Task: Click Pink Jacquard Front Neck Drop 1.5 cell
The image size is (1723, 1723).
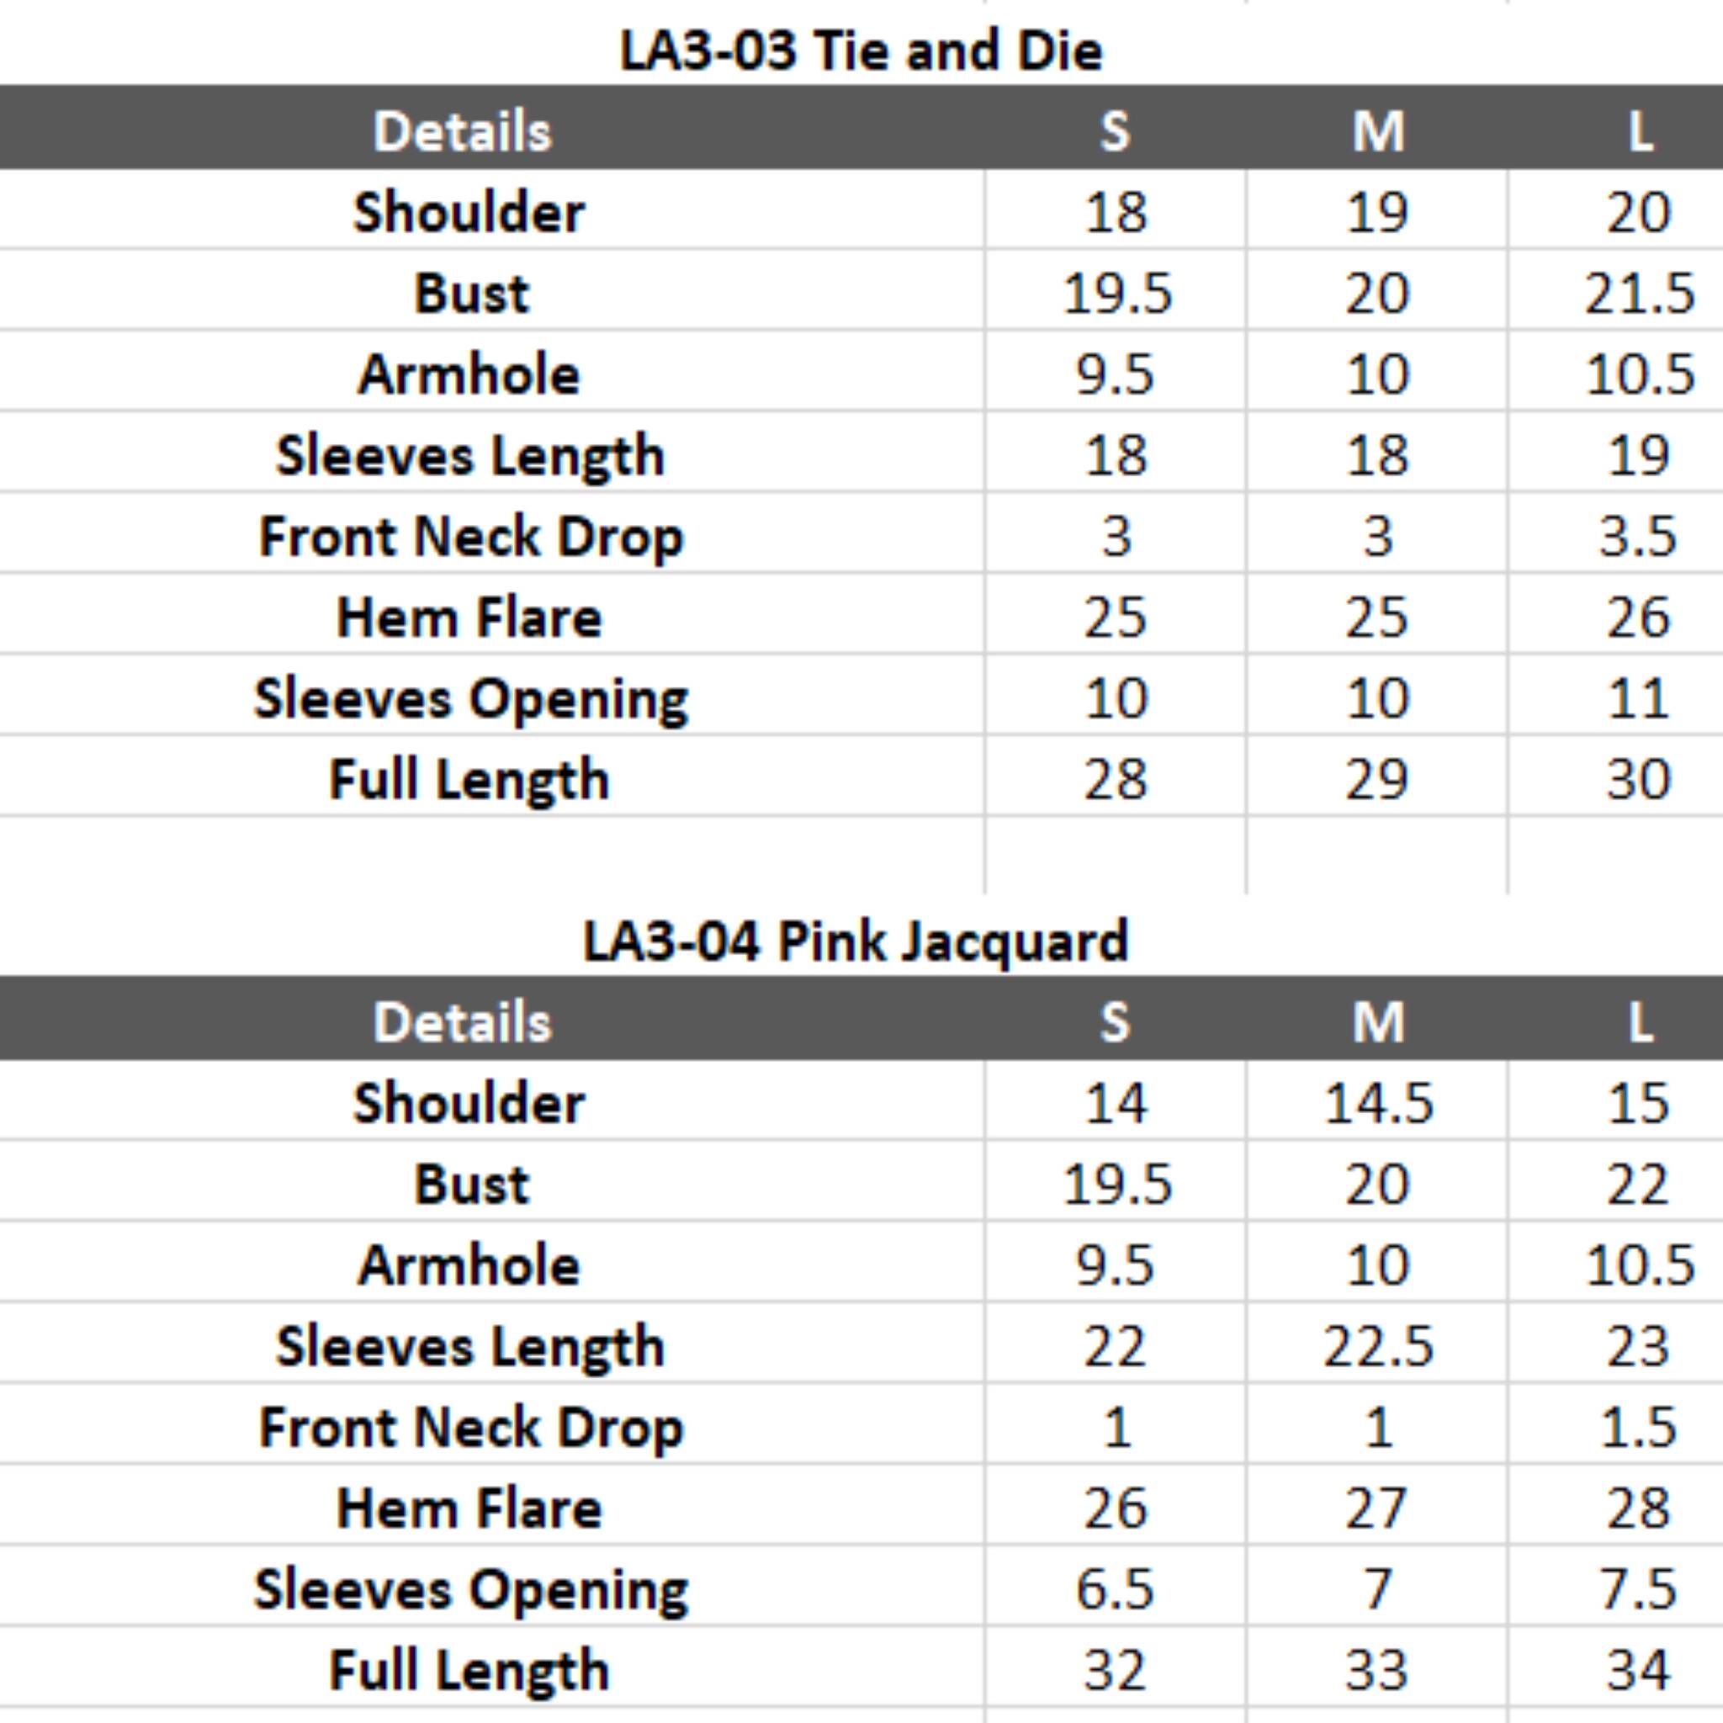Action: click(x=1638, y=1427)
